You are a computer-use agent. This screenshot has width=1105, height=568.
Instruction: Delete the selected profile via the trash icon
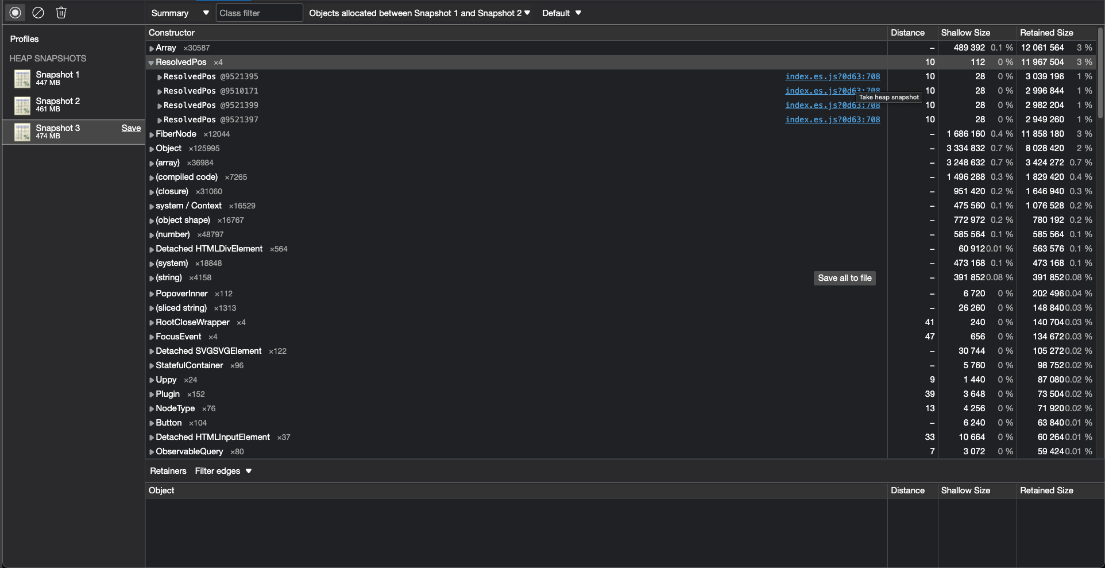point(61,12)
